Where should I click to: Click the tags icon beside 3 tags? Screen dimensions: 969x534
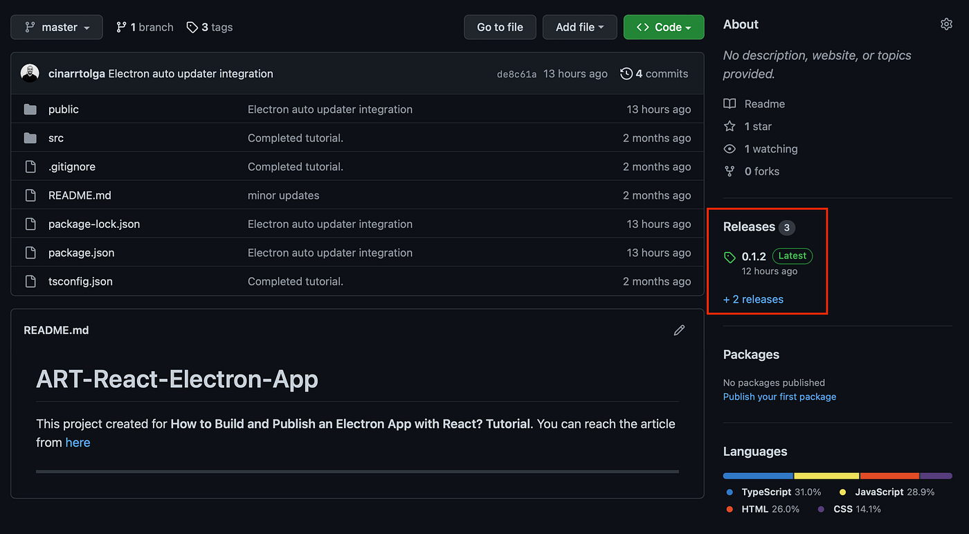[192, 27]
